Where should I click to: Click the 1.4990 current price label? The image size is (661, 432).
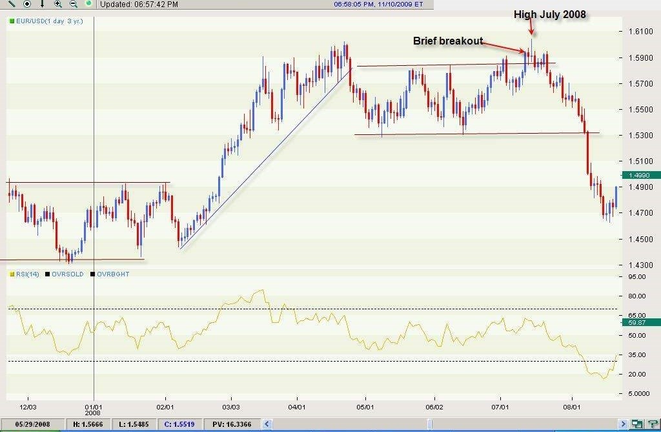point(639,175)
